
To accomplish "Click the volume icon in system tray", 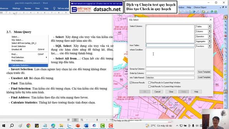I will click(197, 126).
